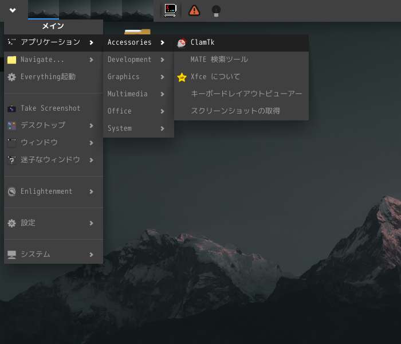Launch スクリーンショットの取得
This screenshot has width=401, height=344.
(x=241, y=111)
